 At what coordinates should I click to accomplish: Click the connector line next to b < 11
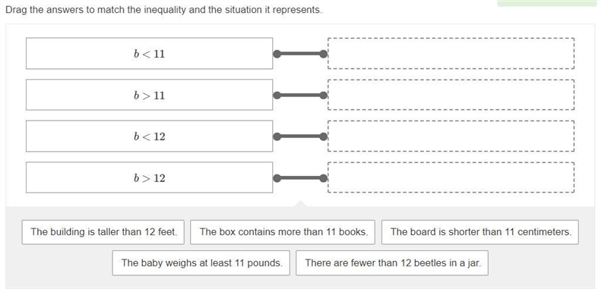coord(300,54)
